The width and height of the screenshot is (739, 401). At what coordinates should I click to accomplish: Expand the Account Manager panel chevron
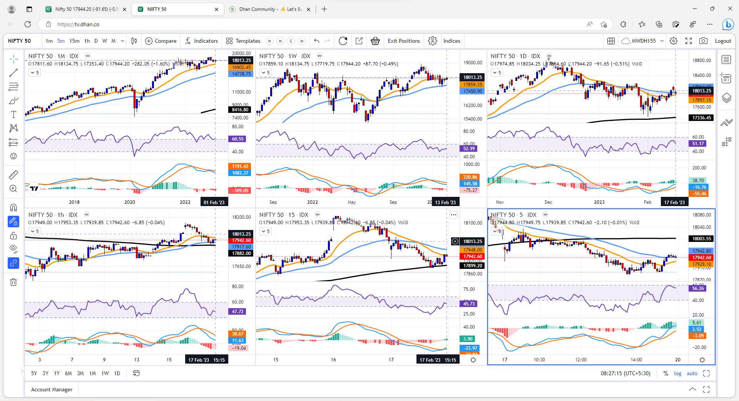pos(692,389)
